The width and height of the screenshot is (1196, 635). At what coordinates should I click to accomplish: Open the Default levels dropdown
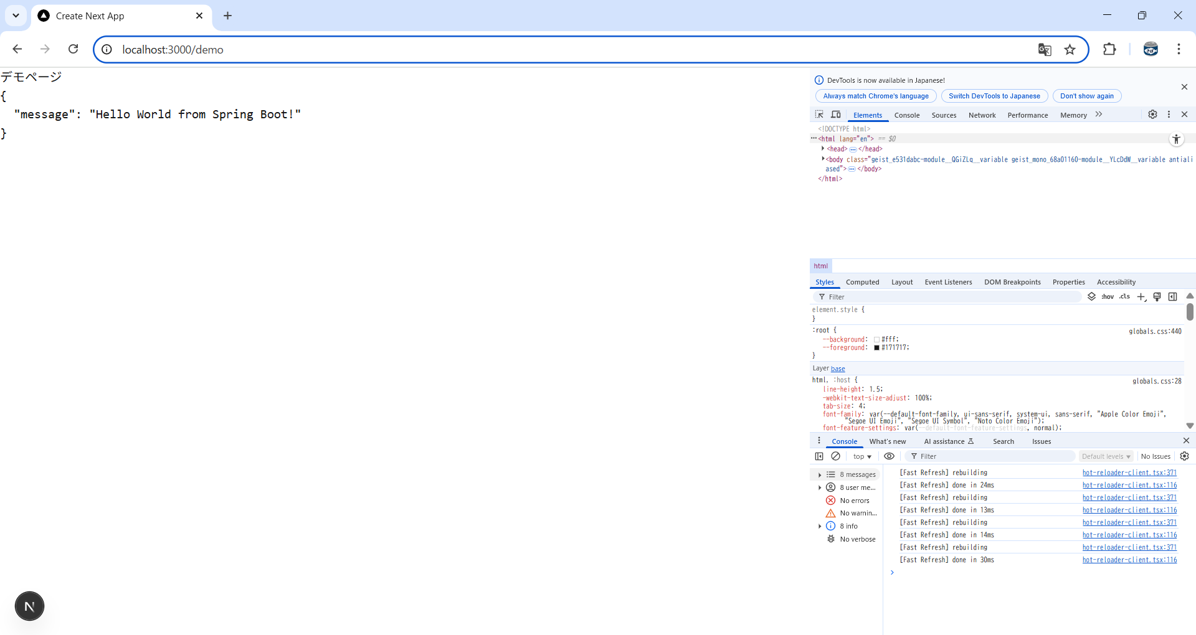tap(1106, 456)
